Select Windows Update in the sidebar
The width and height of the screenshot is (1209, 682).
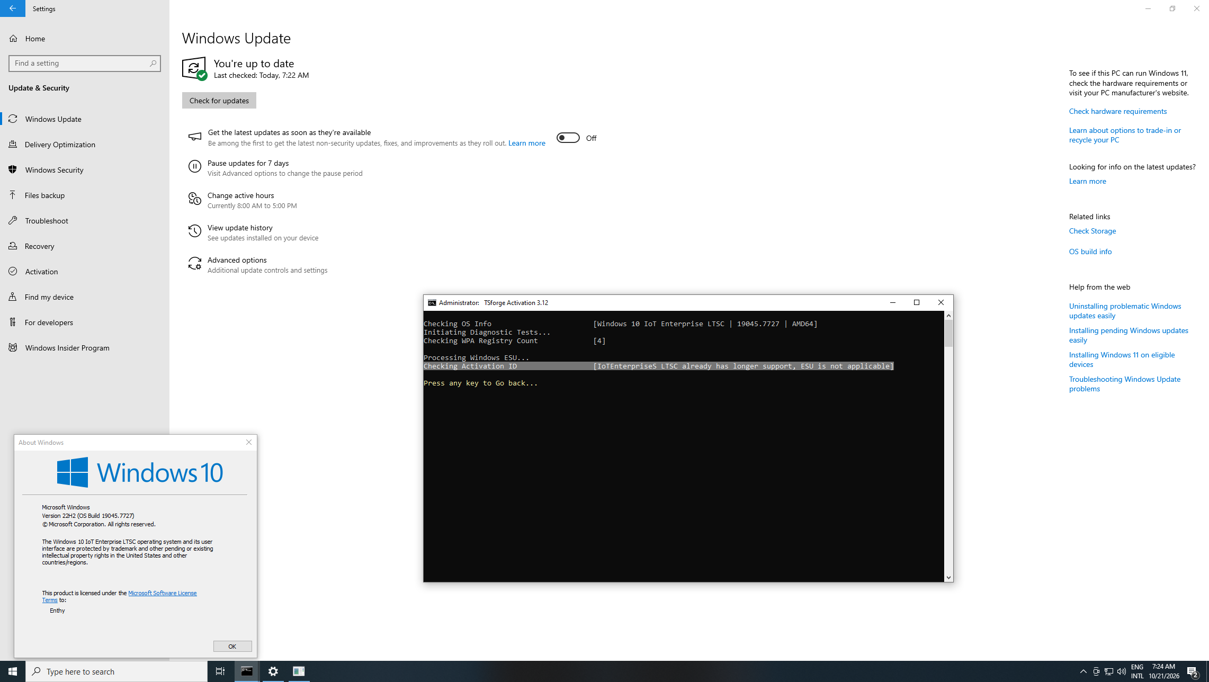85,119
